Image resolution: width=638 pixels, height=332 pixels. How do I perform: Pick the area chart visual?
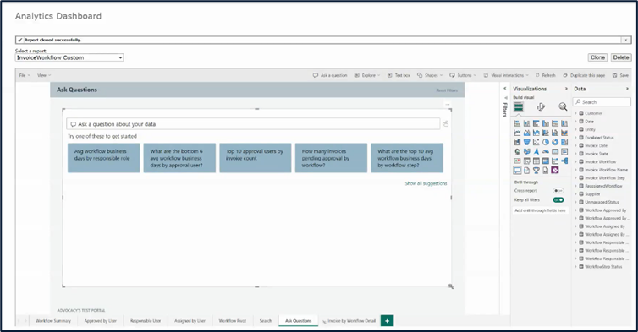526,133
